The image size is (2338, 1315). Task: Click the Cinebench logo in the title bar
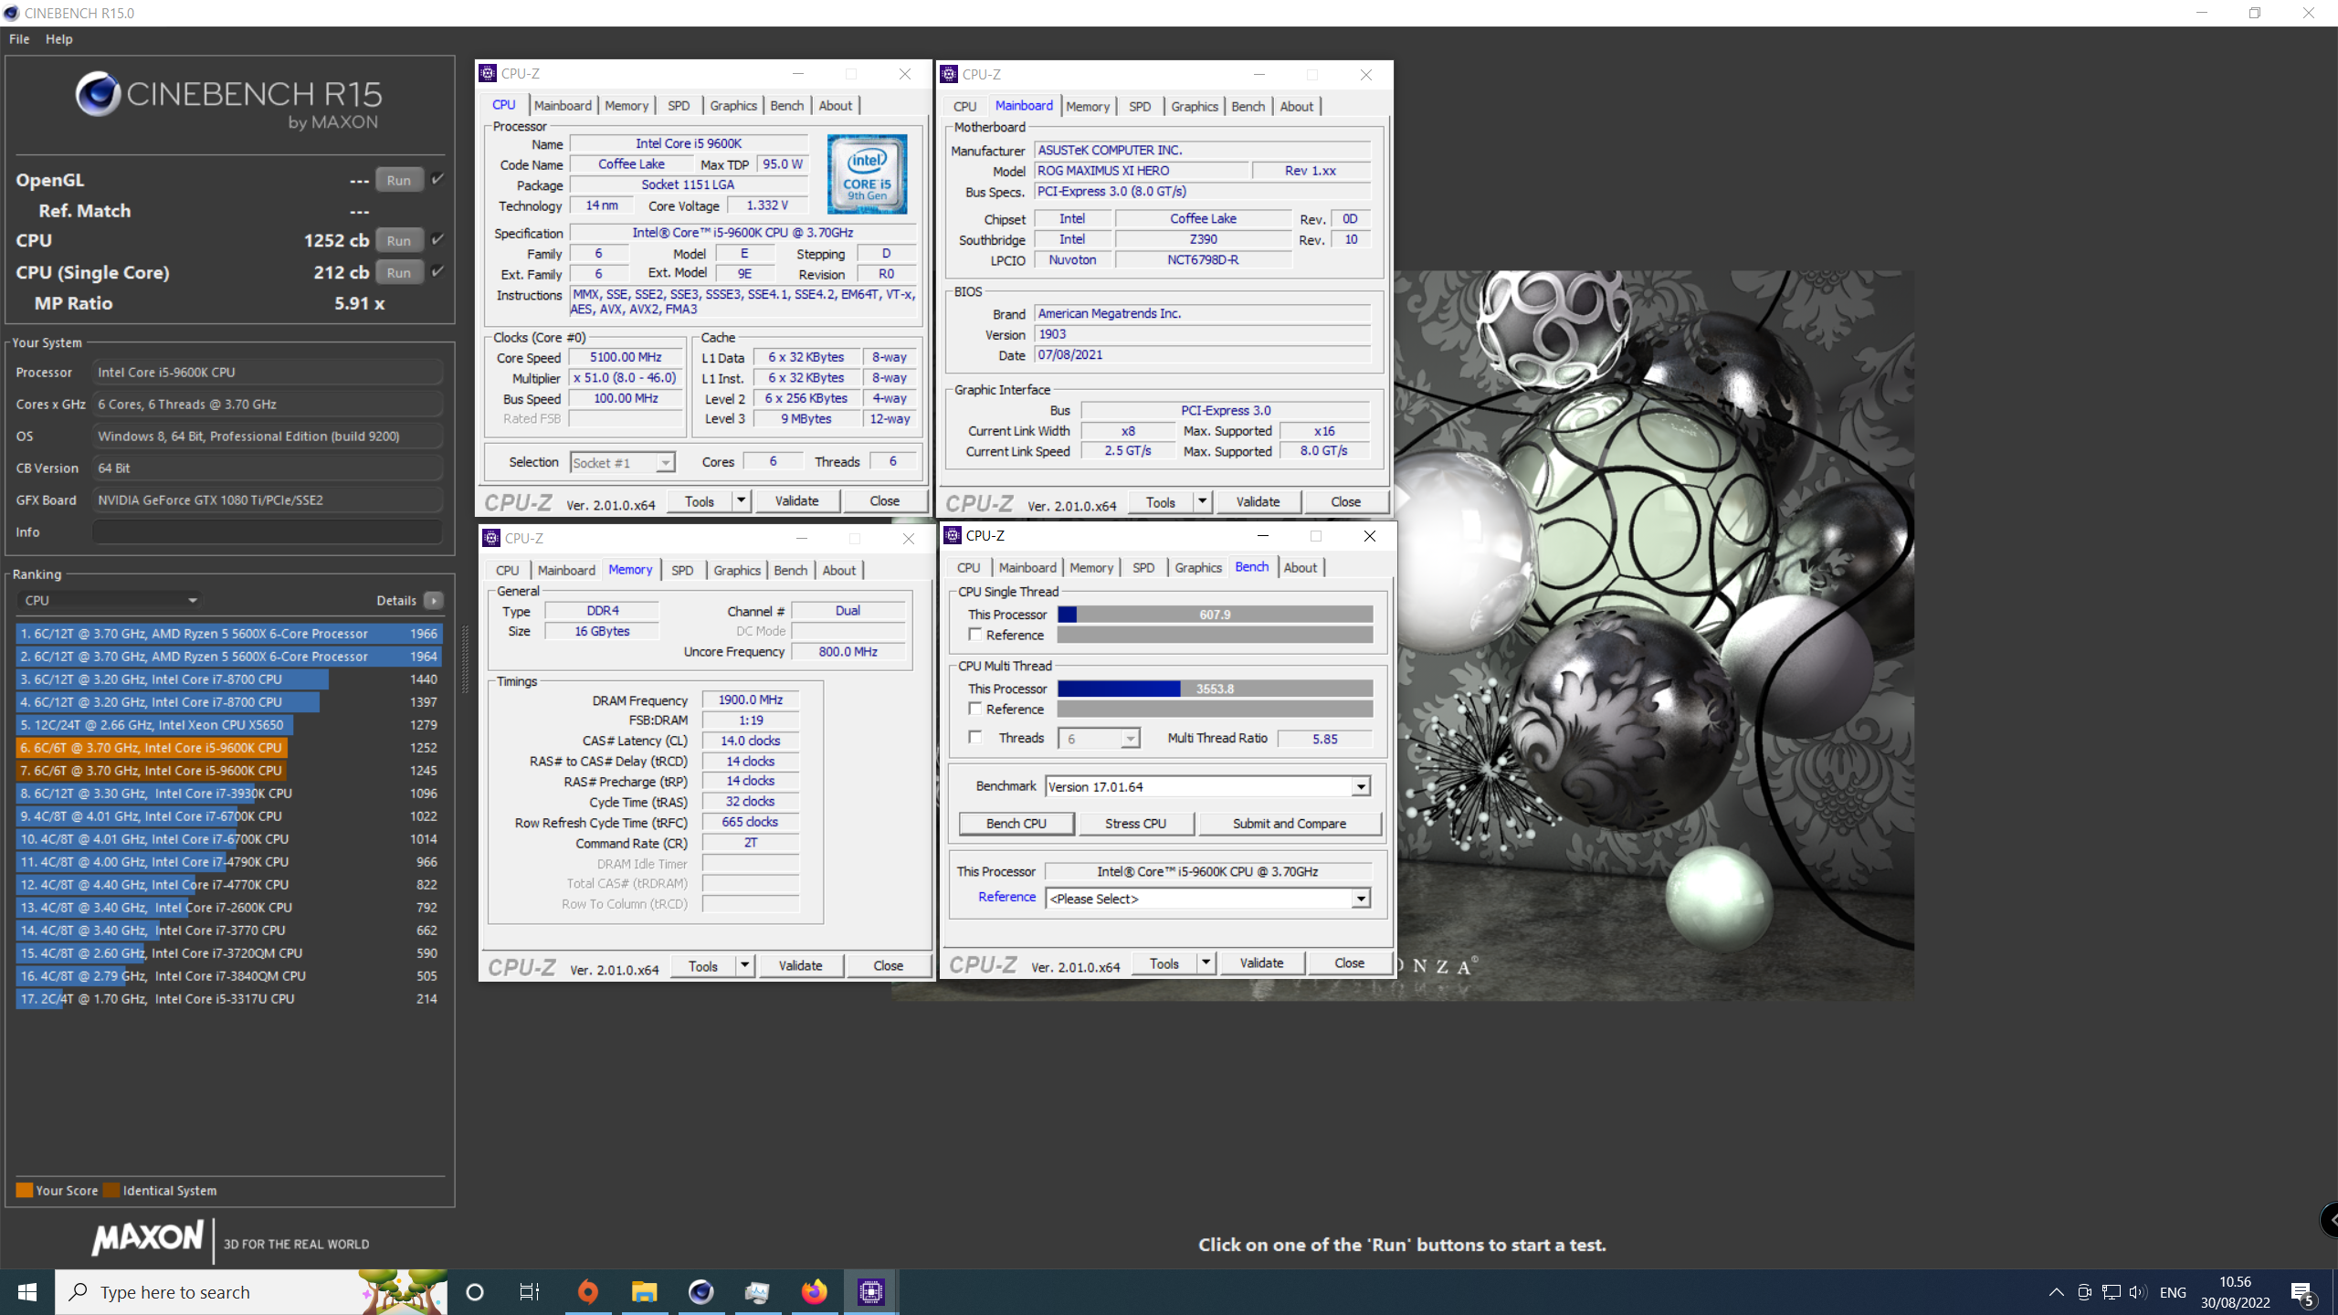11,13
